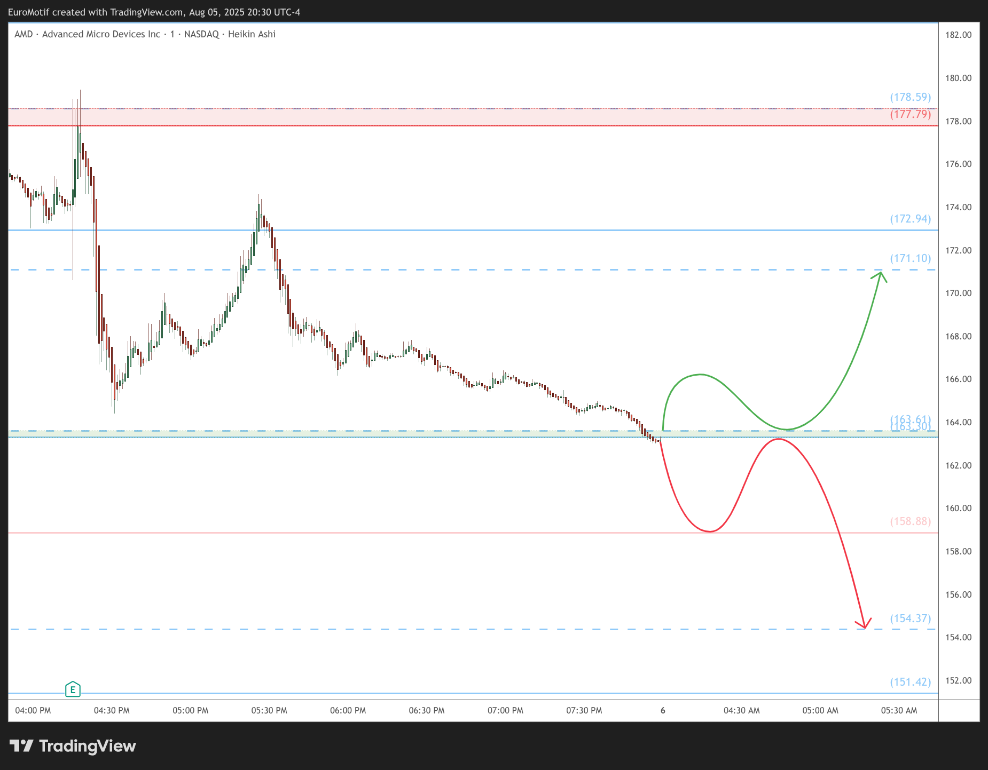988x770 pixels.
Task: Click the 05:30 AM time axis label
Action: [x=899, y=710]
